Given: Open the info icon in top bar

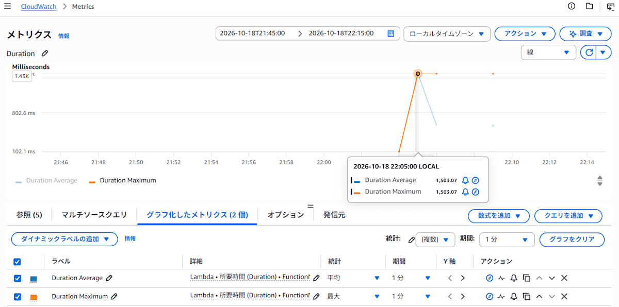Looking at the screenshot, I should (572, 6).
